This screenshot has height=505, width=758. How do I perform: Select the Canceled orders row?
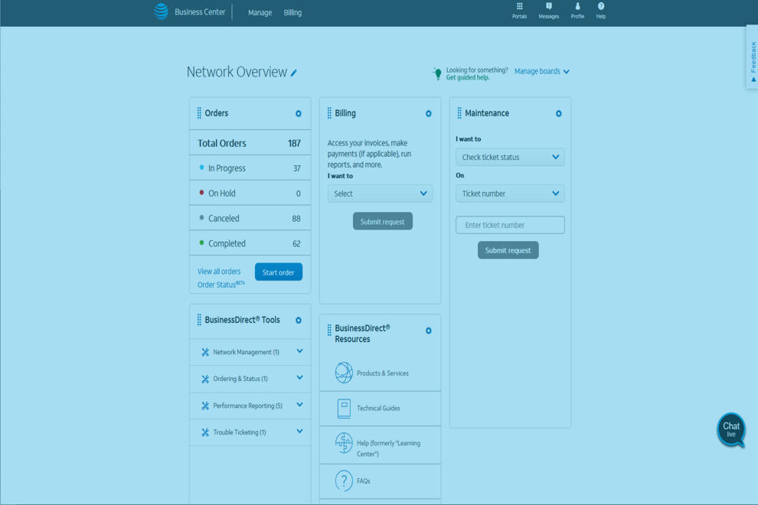click(x=250, y=218)
